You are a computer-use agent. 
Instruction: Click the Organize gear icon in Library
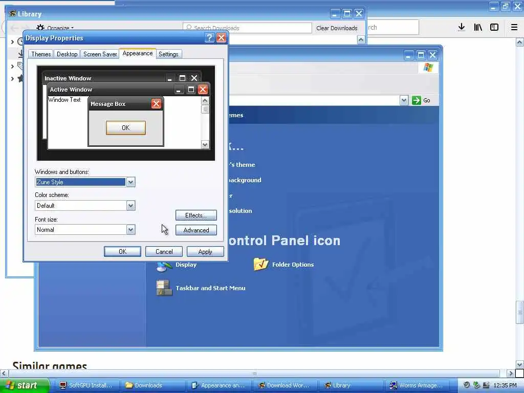coord(40,28)
